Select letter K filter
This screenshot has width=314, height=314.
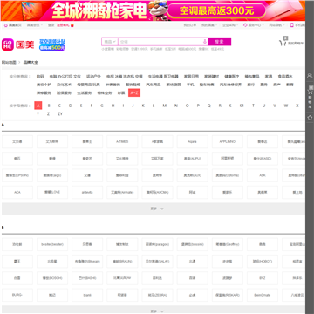coord(143,106)
